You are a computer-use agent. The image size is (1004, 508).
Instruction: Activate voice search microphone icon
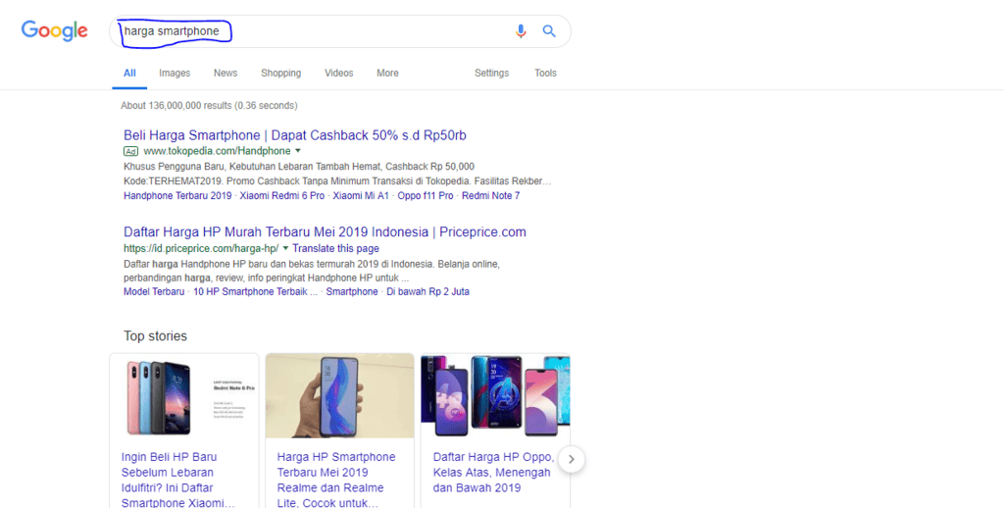coord(521,30)
